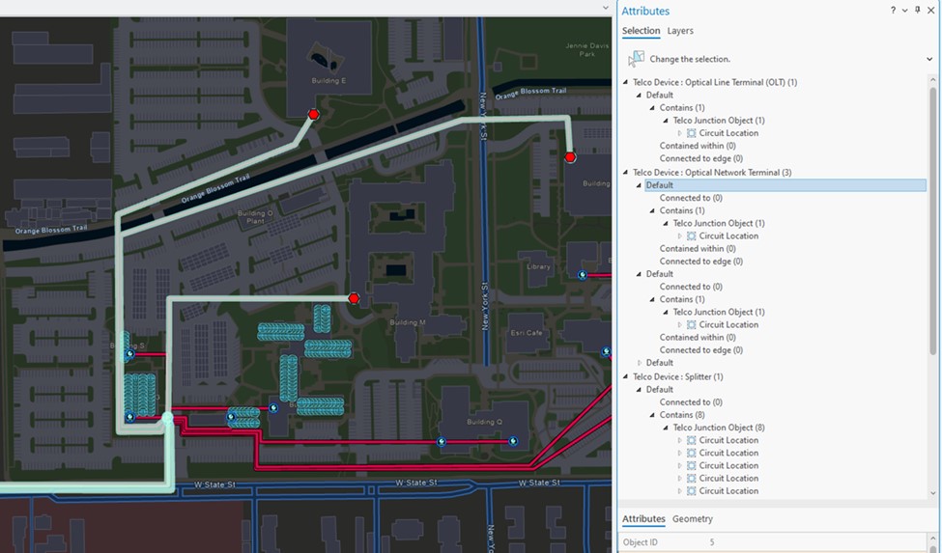Image resolution: width=942 pixels, height=553 pixels.
Task: Click Circuit Location icon under Optical Line Terminal
Action: (691, 133)
